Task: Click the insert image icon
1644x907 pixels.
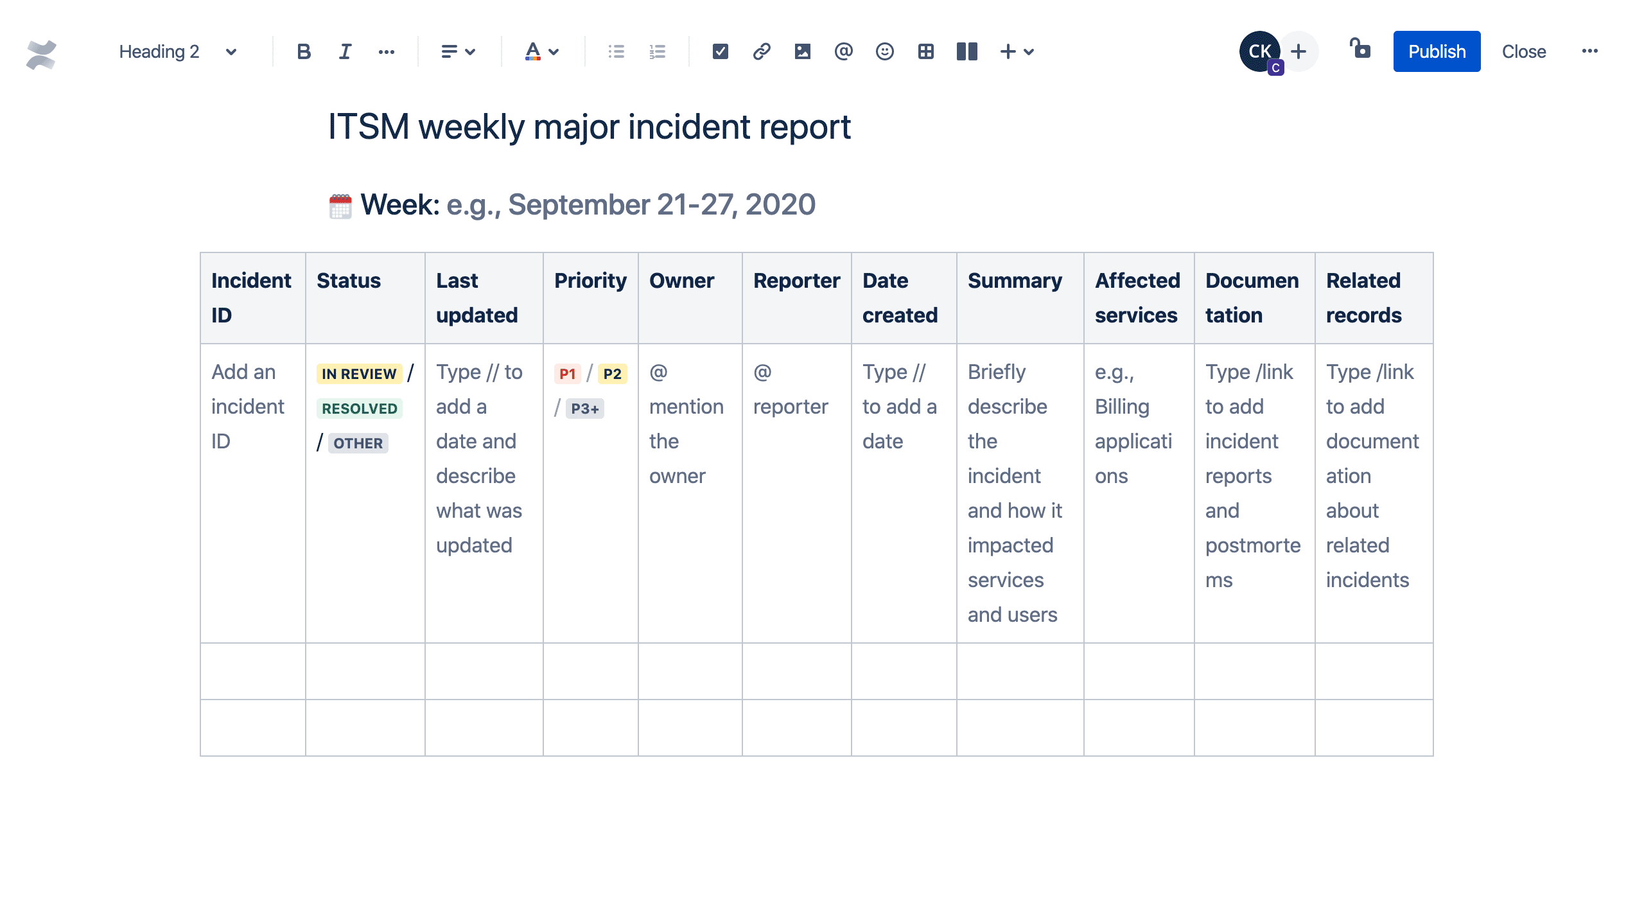Action: [x=801, y=50]
